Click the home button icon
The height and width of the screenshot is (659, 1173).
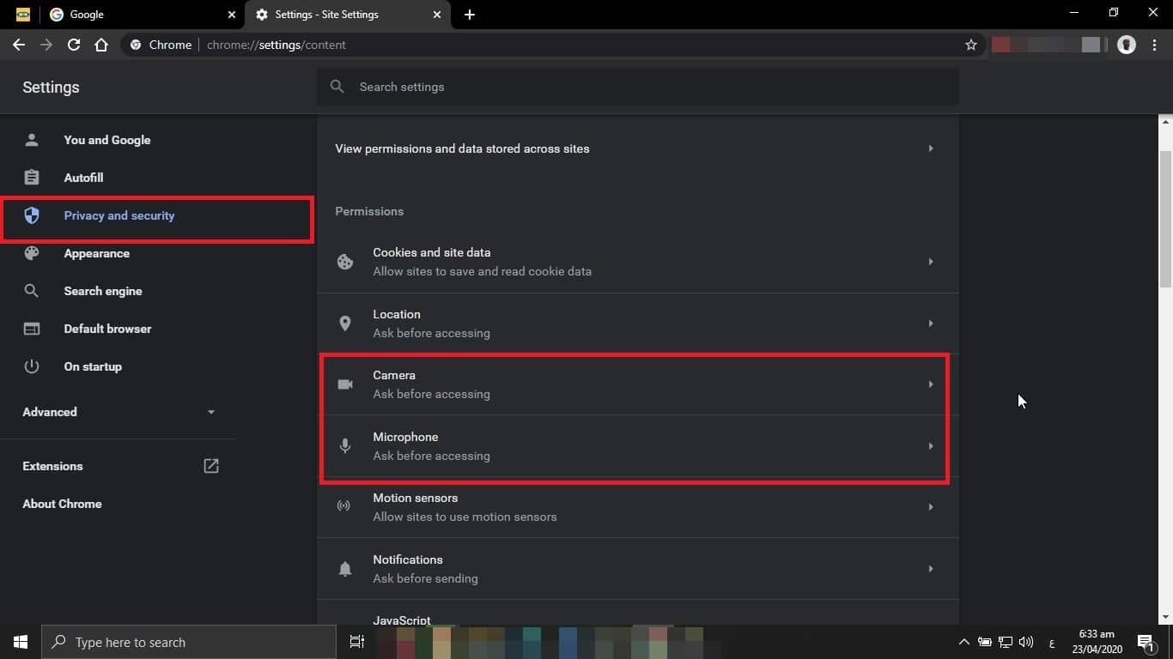pos(101,45)
